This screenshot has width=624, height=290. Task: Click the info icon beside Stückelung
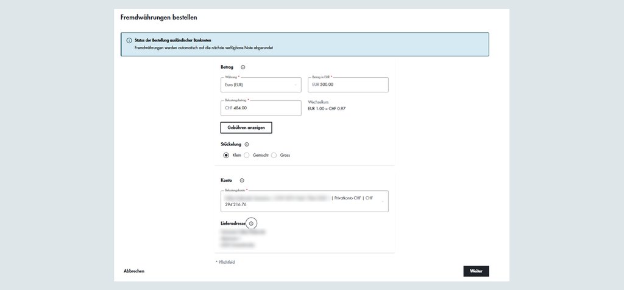[247, 145]
